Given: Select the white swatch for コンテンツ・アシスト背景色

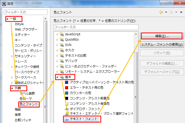Looking at the screenshot, I should click(67, 103).
